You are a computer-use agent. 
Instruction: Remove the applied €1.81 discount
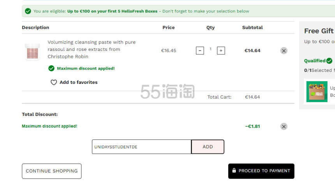(284, 127)
